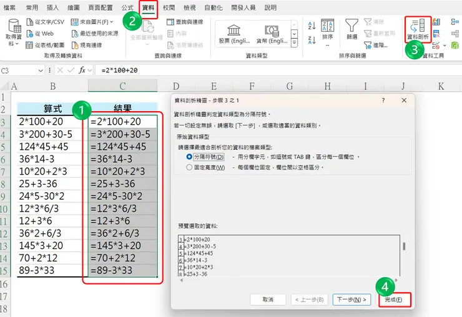Click the select-all corner triangle

5,85
